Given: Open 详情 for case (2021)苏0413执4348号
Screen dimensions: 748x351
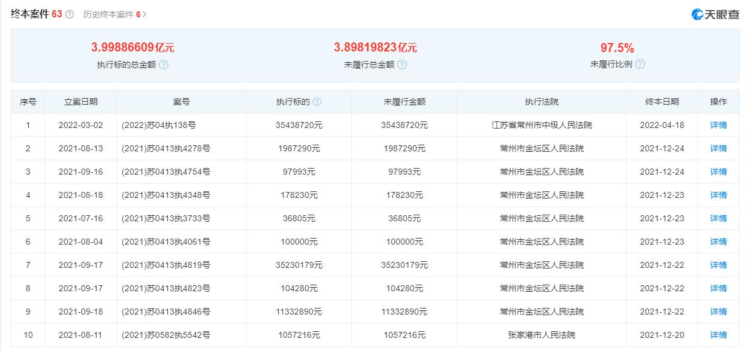Looking at the screenshot, I should (718, 195).
